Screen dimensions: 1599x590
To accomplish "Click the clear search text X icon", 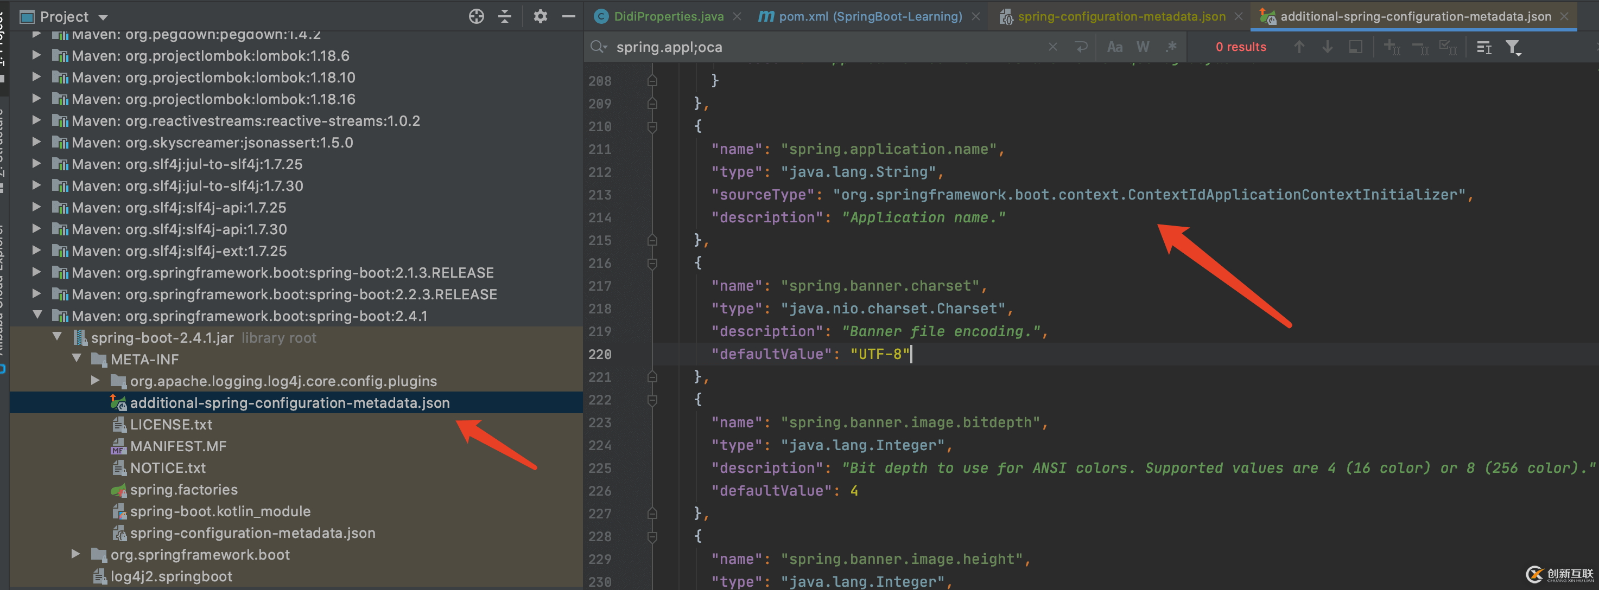I will click(x=1053, y=47).
